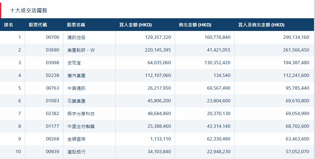Click the 排名 column header
Viewport: 315px width, 159px height.
[x=8, y=25]
